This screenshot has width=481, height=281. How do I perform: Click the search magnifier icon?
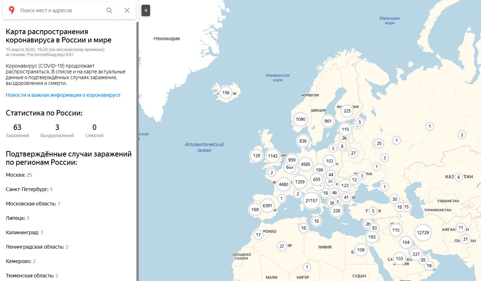(x=109, y=10)
